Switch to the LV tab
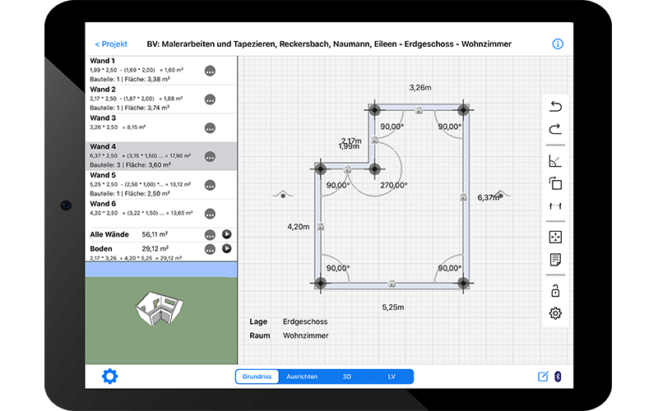 tap(392, 376)
